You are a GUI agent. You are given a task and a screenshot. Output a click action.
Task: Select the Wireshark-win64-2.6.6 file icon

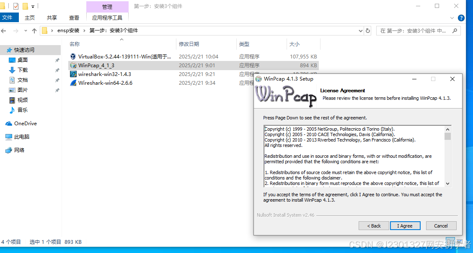(x=73, y=83)
